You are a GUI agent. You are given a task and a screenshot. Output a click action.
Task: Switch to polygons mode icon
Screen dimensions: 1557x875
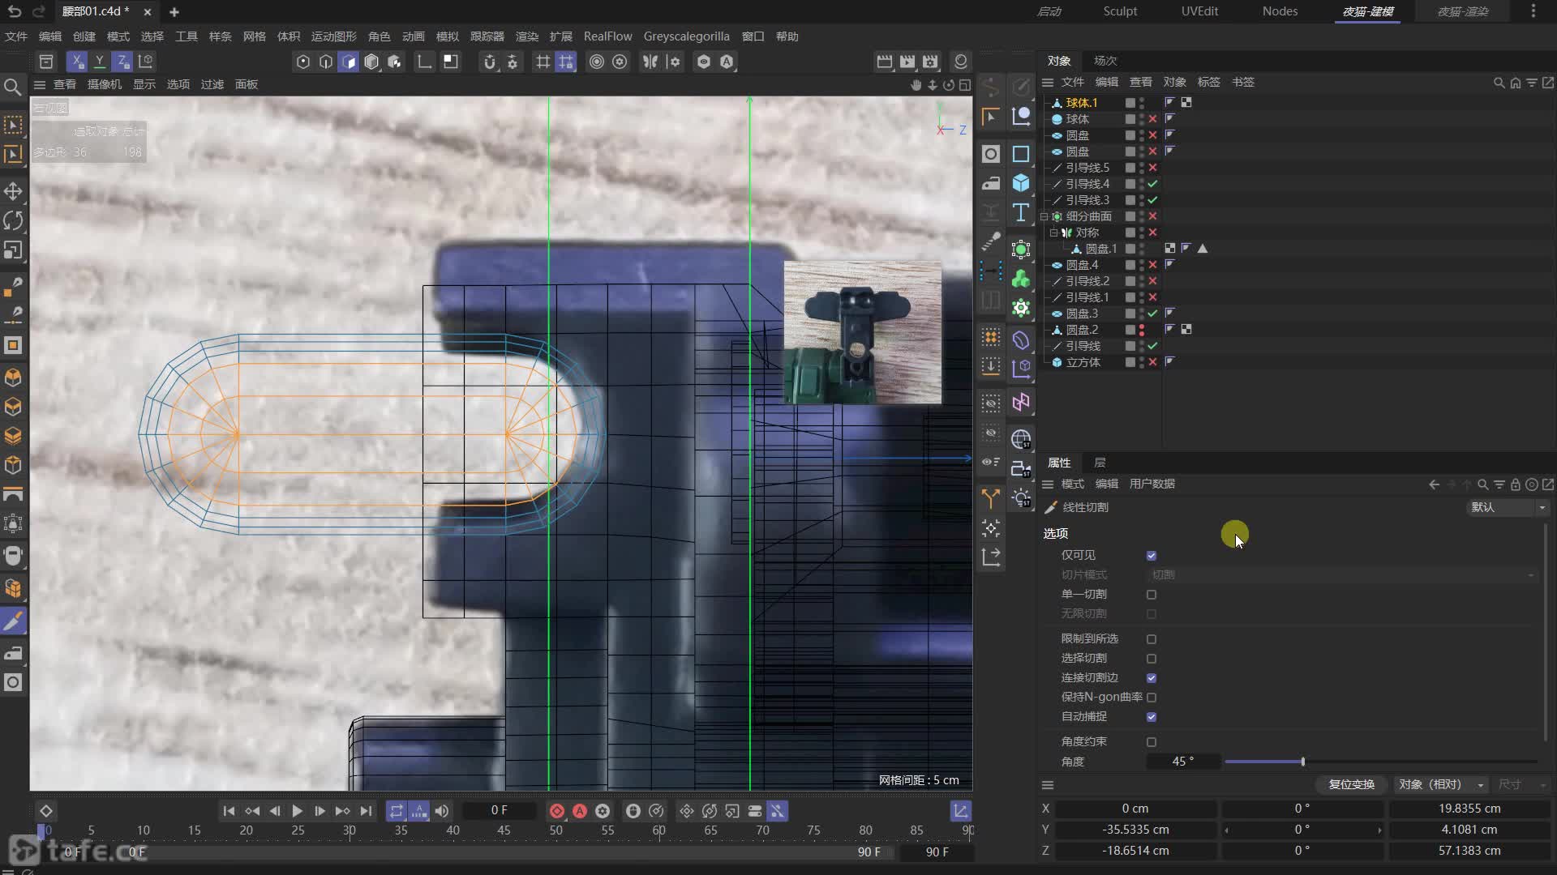(x=349, y=62)
